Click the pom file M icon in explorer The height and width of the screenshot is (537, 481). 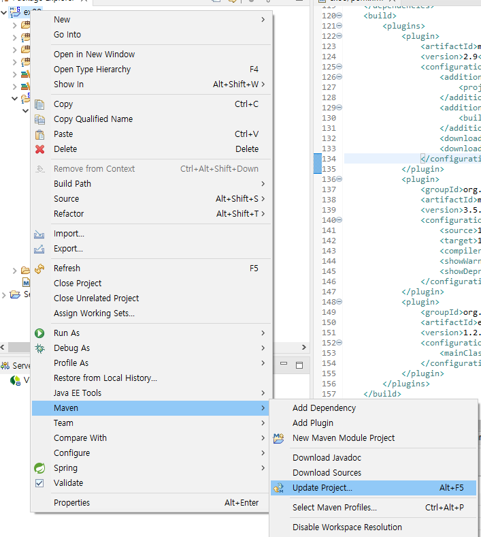click(26, 283)
